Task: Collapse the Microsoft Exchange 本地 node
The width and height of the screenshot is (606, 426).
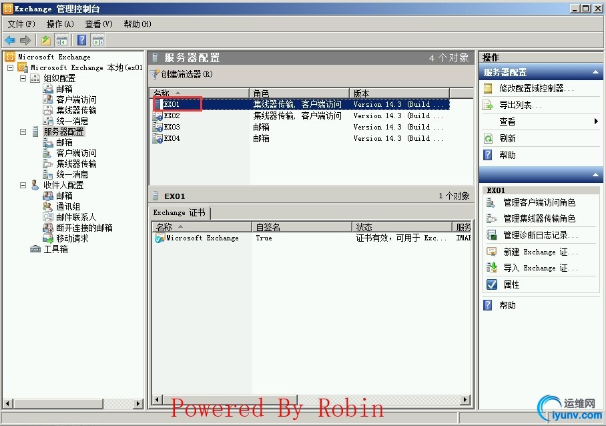Action: [x=11, y=67]
